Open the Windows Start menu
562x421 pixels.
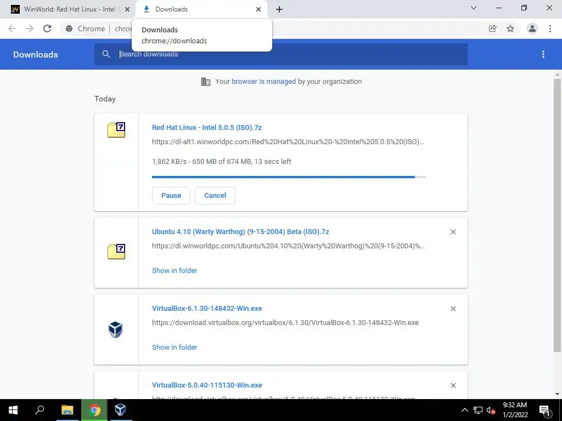click(13, 410)
